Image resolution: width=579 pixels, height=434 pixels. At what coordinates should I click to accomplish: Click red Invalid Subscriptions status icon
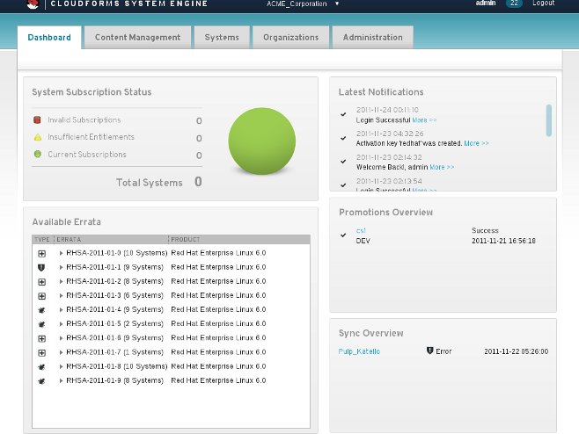37,119
